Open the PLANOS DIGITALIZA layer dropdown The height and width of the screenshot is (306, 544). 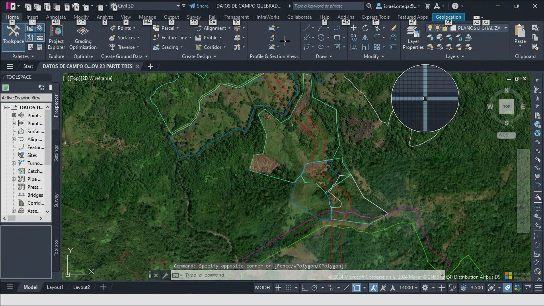[505, 28]
